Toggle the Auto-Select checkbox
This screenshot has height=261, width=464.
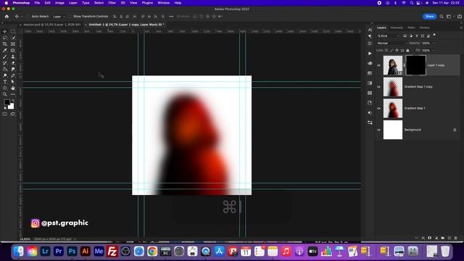pos(28,17)
